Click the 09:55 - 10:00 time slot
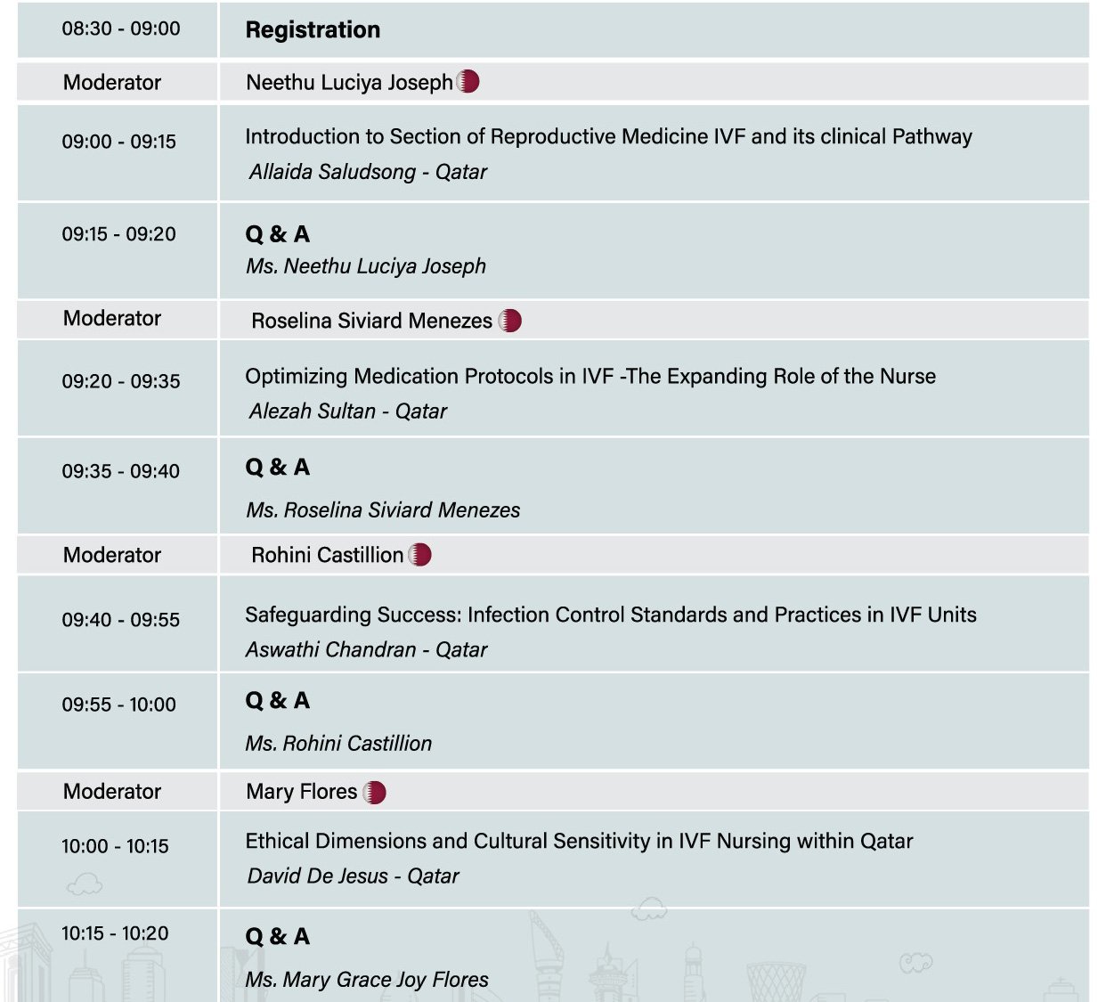This screenshot has height=1002, width=1106. tap(119, 705)
